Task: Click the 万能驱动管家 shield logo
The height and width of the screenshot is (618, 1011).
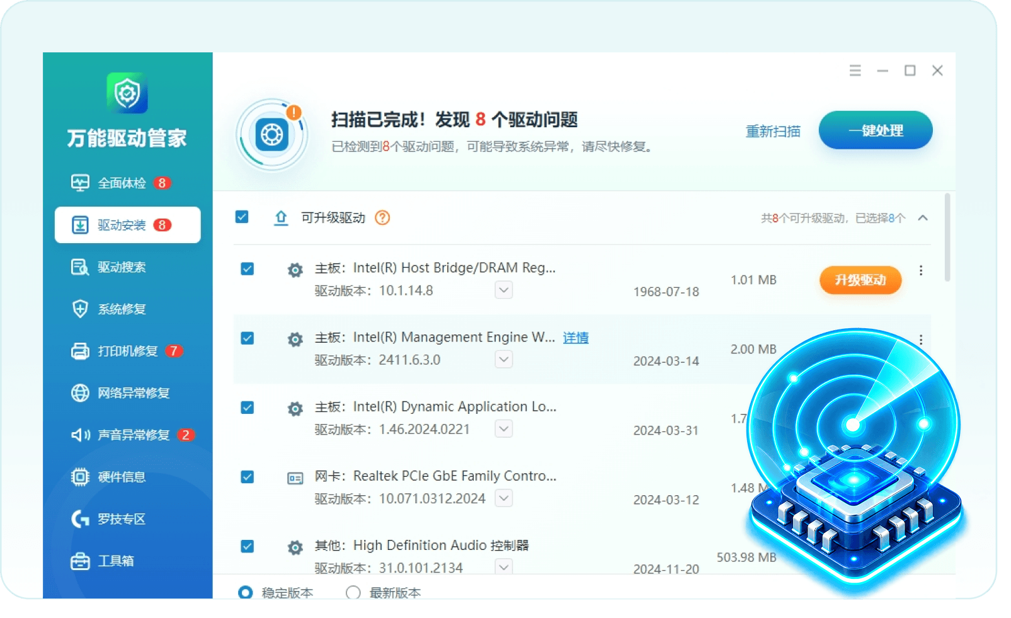Action: [127, 93]
